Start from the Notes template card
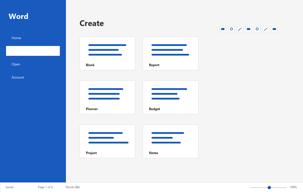 (170, 141)
